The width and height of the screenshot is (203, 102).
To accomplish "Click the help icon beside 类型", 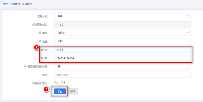I will tap(40, 33).
